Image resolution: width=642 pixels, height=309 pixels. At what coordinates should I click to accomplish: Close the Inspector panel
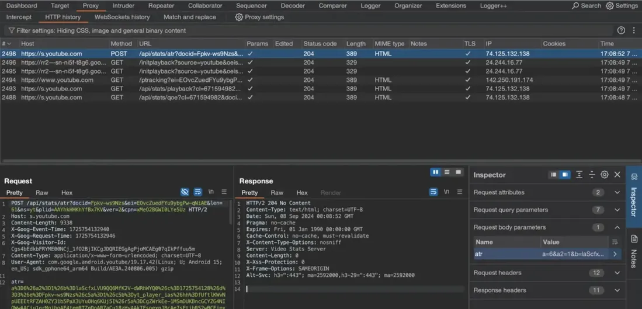617,175
